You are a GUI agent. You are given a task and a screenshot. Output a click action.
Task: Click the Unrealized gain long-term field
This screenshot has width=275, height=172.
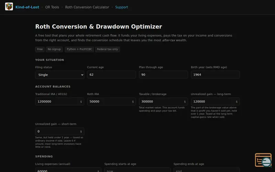click(x=215, y=101)
